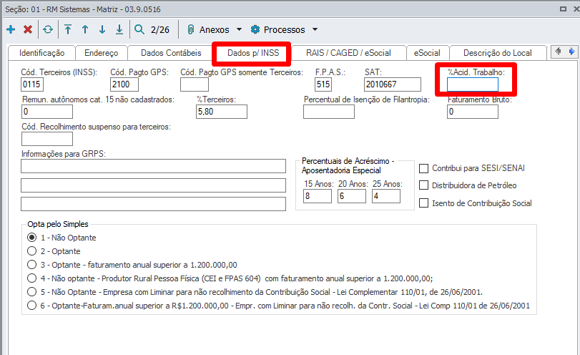Click first Informações para GRPS line
Screen dimensions: 580x355
click(153, 166)
